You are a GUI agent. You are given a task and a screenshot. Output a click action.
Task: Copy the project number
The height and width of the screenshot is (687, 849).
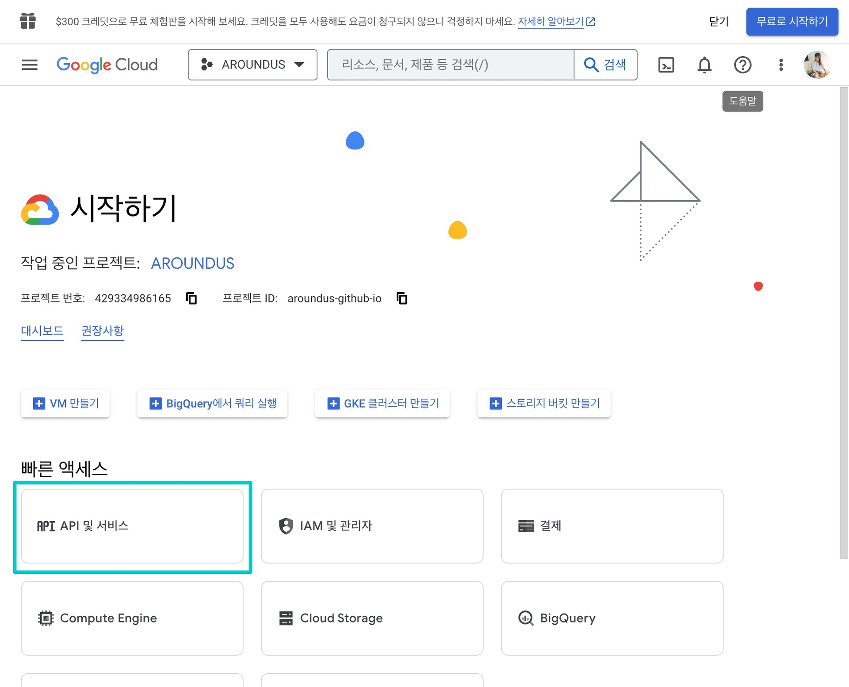pos(191,298)
